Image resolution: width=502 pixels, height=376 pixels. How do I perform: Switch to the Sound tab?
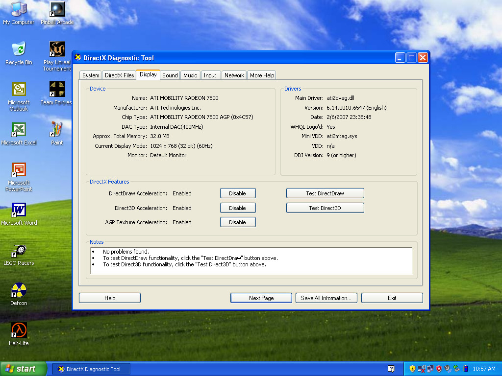170,75
